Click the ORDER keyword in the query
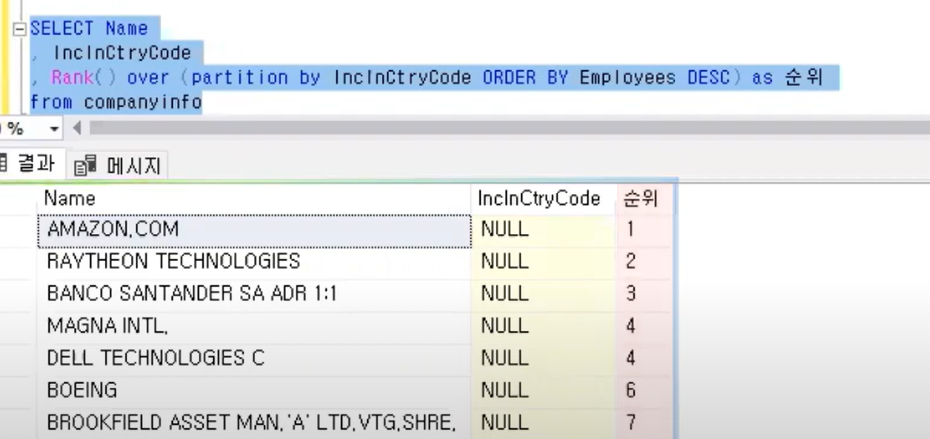Screen dimensions: 930x439 [x=509, y=77]
